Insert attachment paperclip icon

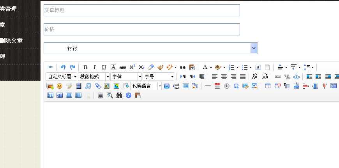tap(98, 86)
